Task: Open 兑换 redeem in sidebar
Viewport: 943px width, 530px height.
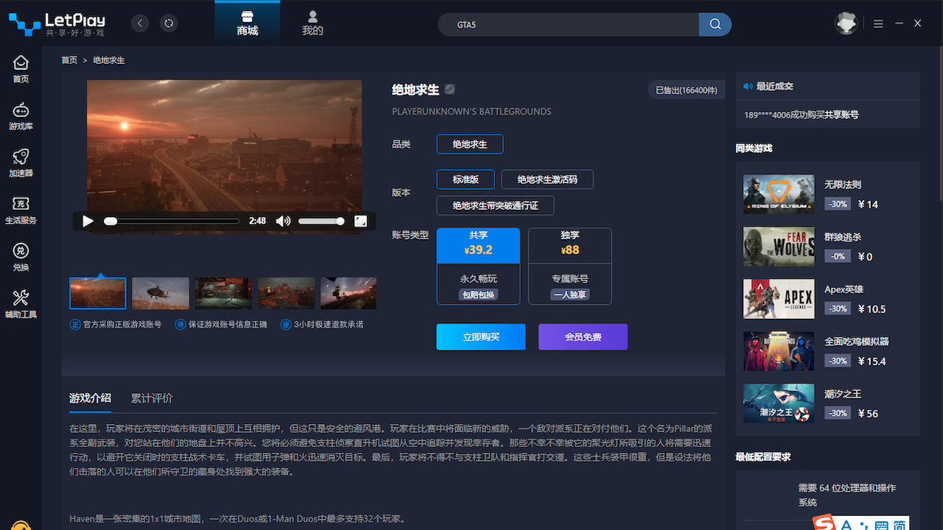Action: pos(21,258)
